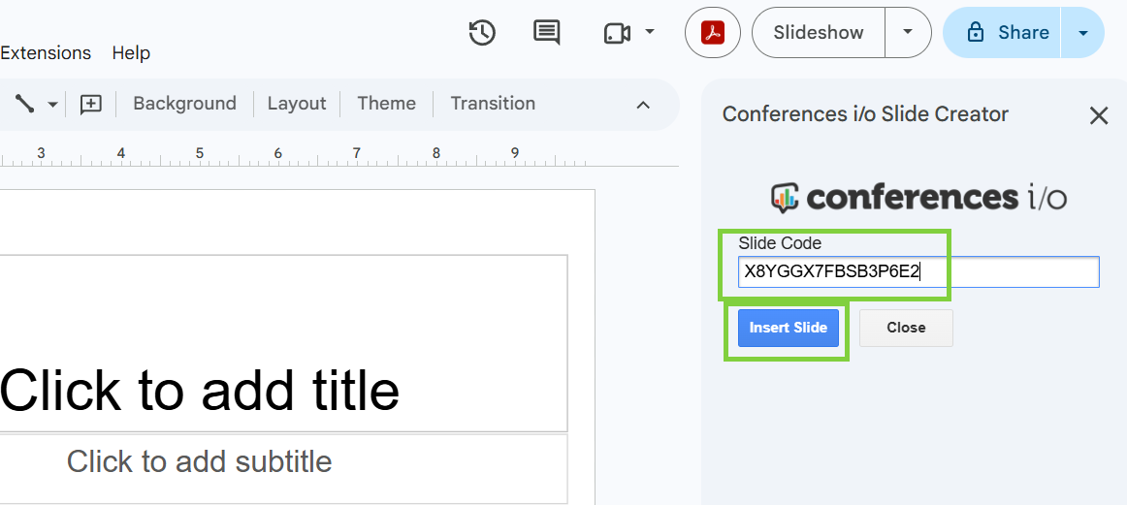Collapse the menus with the chevron up
1127x505 pixels.
pyautogui.click(x=643, y=105)
